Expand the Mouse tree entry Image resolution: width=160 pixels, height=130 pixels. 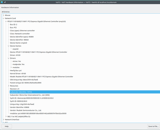click(x=3, y=15)
